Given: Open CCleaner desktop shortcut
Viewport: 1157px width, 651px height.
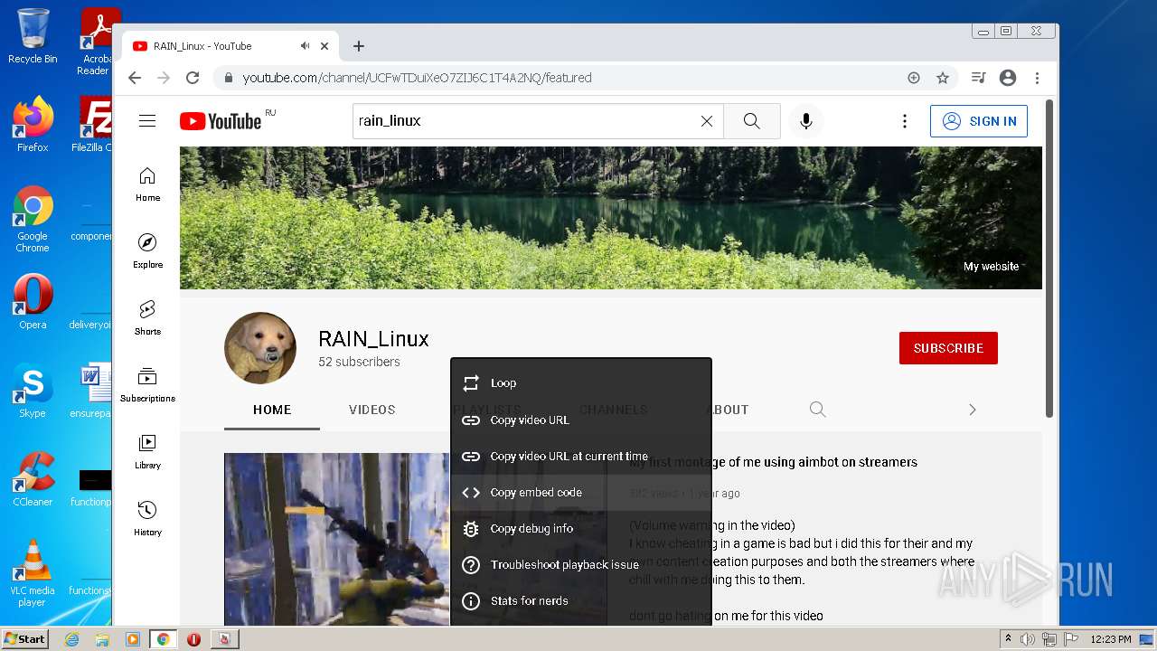Looking at the screenshot, I should pos(33,479).
